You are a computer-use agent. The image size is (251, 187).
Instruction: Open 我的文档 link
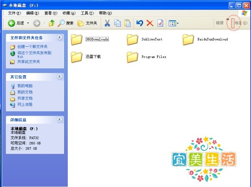pyautogui.click(x=25, y=92)
